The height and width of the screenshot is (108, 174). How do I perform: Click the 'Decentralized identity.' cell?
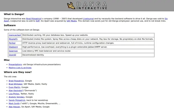pos(88,55)
